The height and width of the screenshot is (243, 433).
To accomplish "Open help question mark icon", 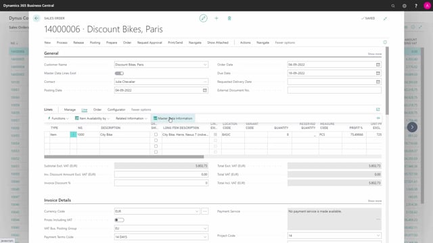I will click(416, 5).
